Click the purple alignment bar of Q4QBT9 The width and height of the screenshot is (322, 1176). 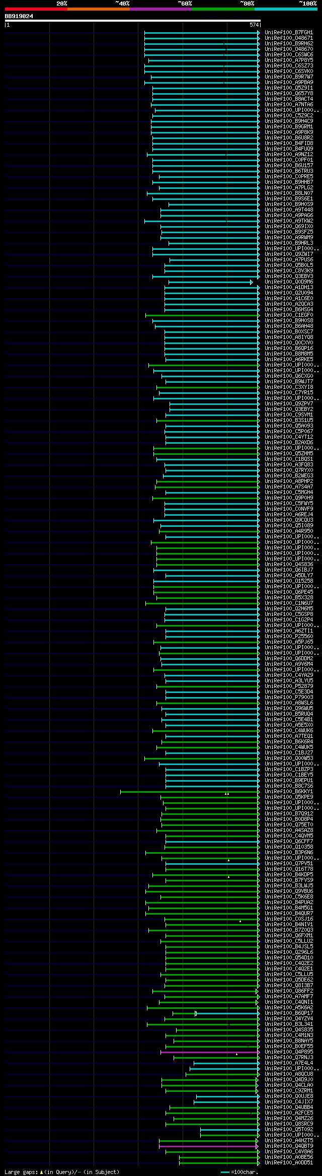point(209,1146)
